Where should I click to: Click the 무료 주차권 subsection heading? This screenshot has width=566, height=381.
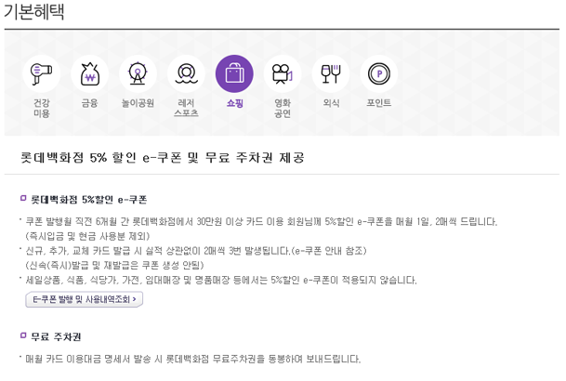coord(56,336)
